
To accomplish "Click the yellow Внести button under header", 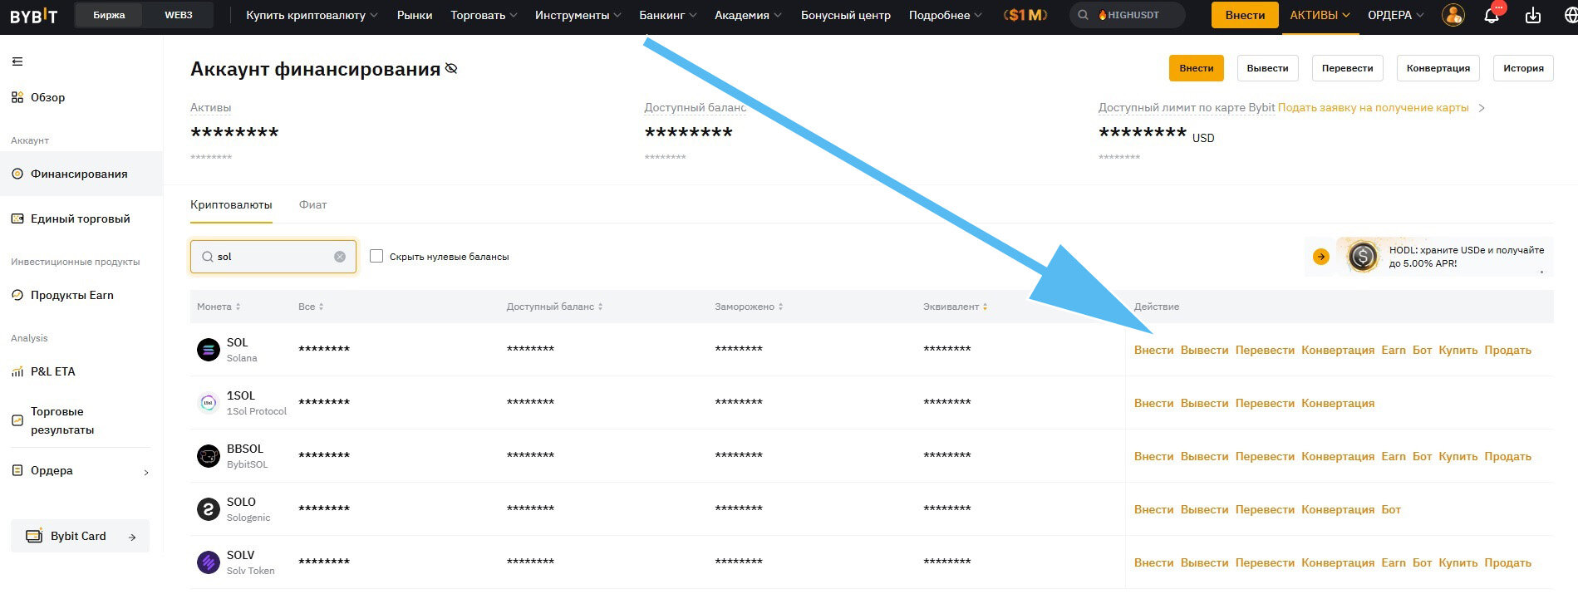I will point(1197,68).
